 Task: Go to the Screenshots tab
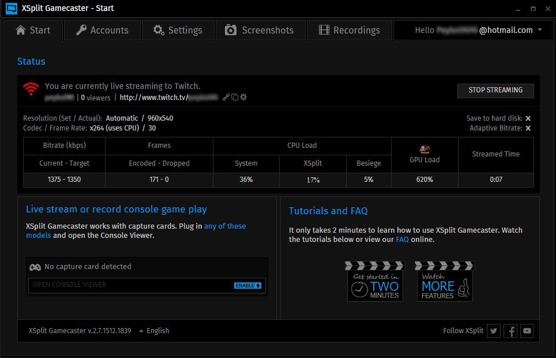coord(260,30)
